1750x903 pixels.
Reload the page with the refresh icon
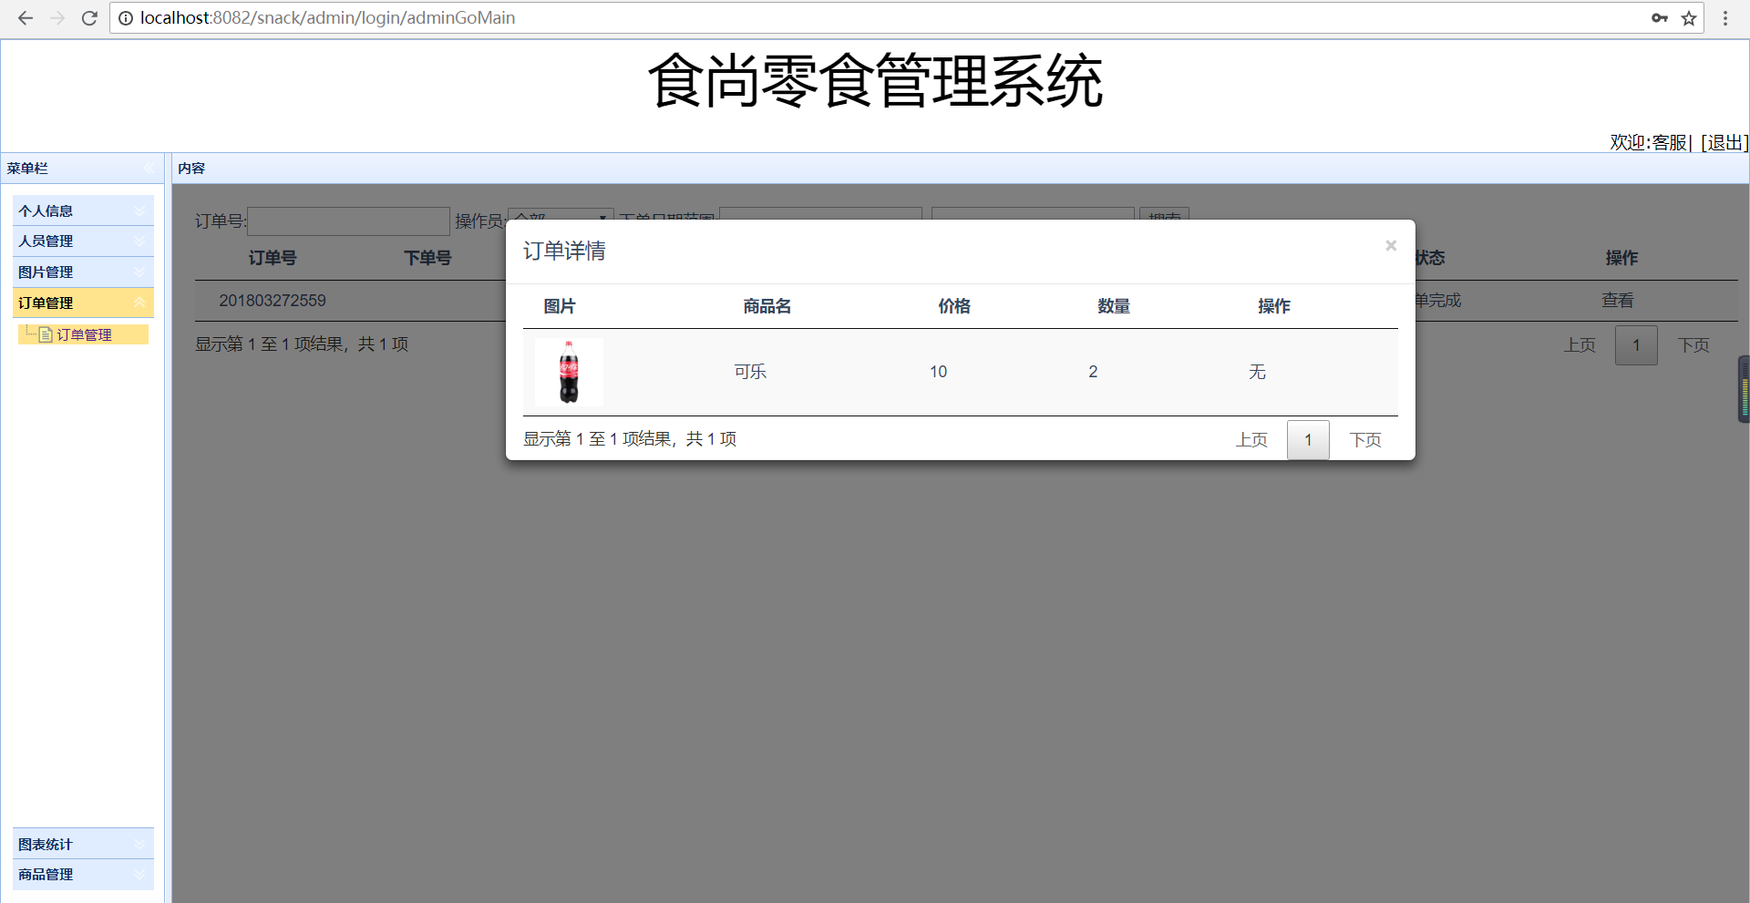(88, 17)
